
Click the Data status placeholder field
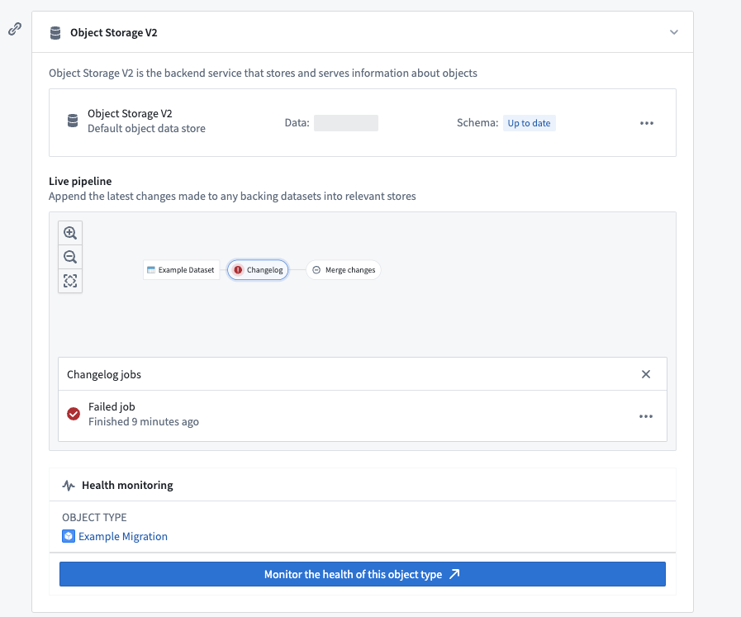pos(346,123)
